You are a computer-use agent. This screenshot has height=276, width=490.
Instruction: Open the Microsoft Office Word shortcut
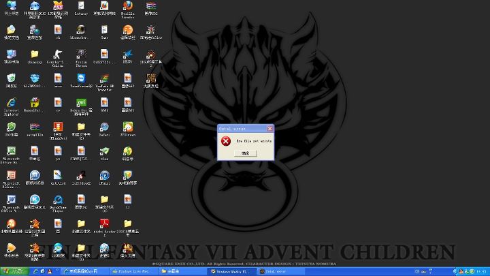[12, 200]
